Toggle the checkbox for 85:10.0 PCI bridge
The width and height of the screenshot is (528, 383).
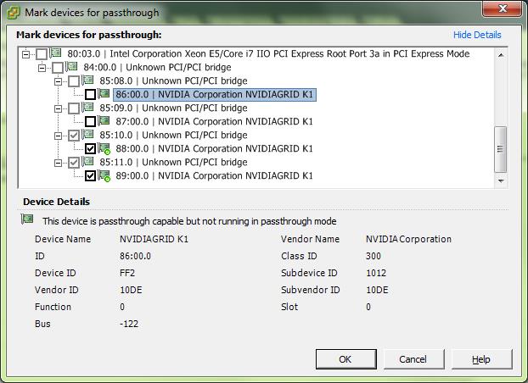pyautogui.click(x=74, y=136)
